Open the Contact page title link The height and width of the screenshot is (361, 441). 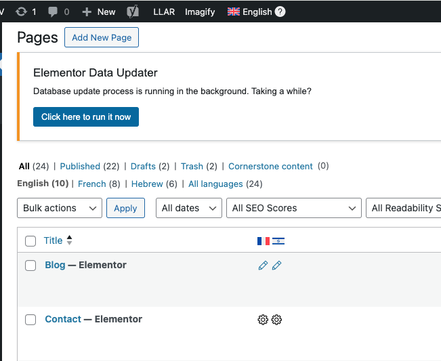[x=63, y=319]
